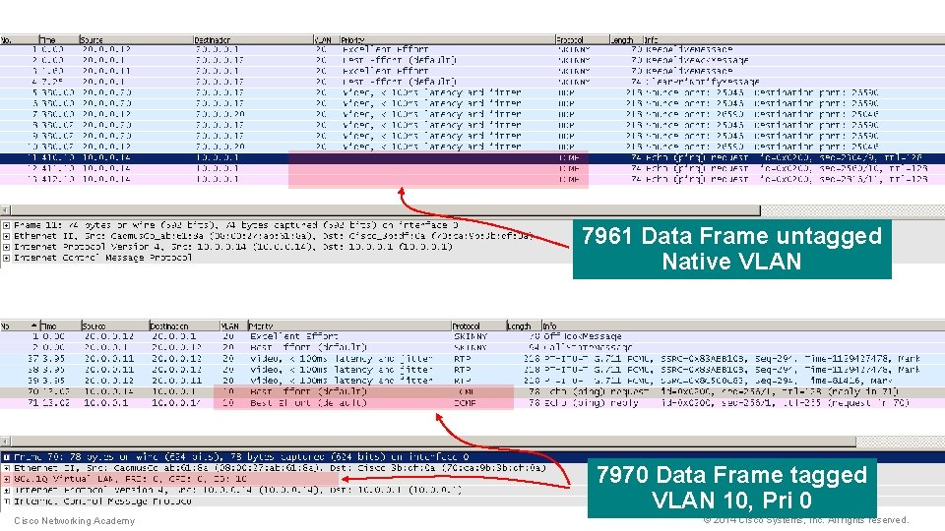Sort lower capture by Time column

coord(60,325)
